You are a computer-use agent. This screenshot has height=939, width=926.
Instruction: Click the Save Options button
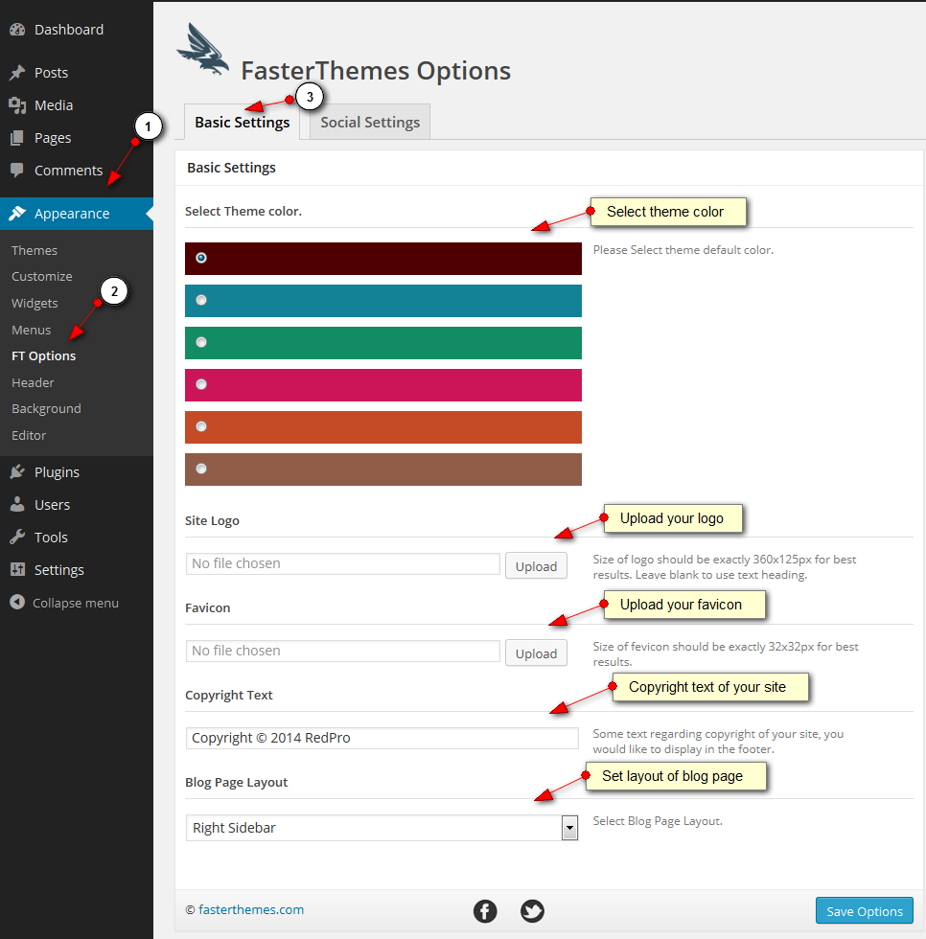[865, 911]
